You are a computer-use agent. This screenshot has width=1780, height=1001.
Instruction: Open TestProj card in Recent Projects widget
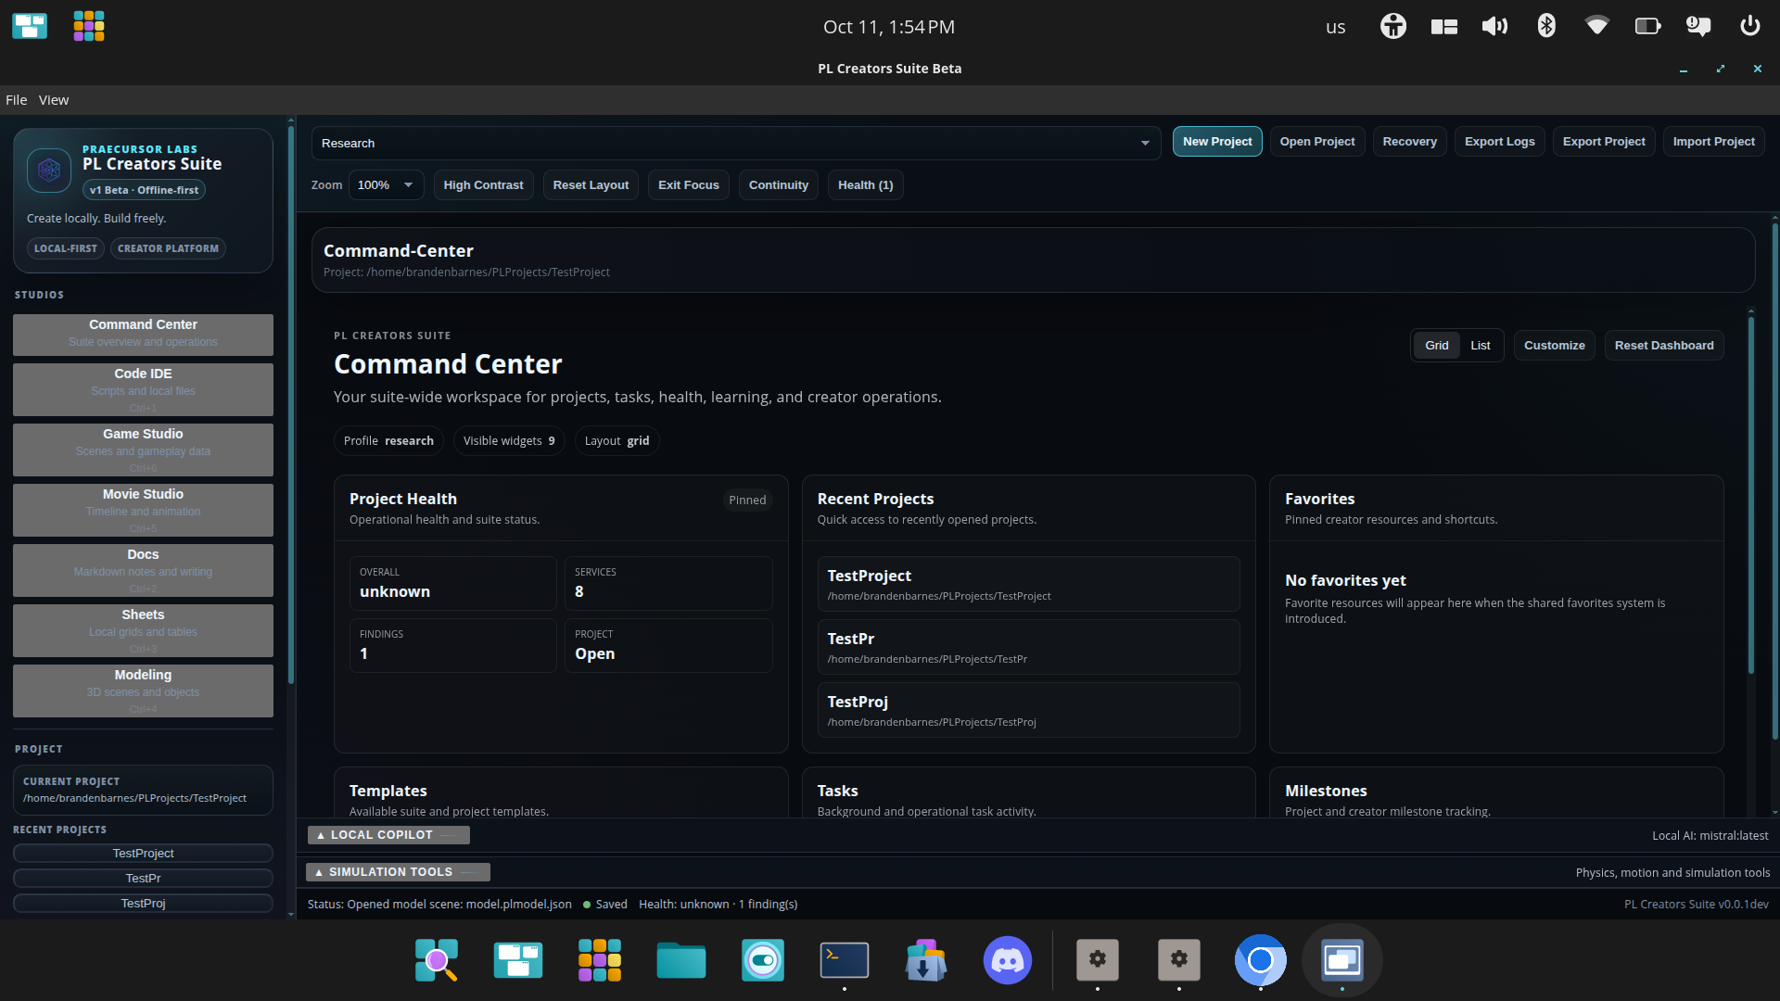[1028, 710]
